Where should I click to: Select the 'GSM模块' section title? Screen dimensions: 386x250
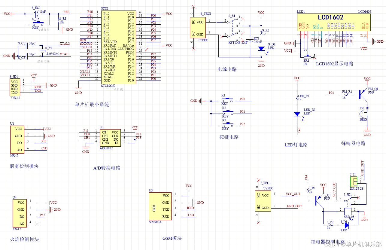tap(172, 238)
